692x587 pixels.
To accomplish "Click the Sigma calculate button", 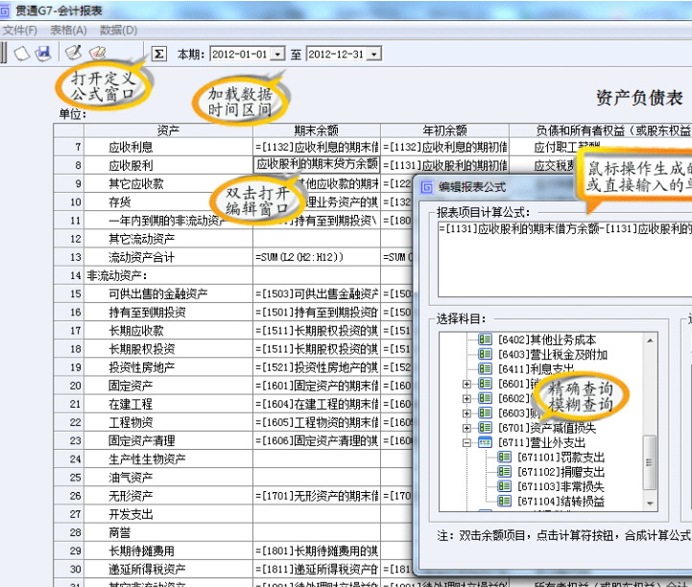I will click(x=159, y=54).
